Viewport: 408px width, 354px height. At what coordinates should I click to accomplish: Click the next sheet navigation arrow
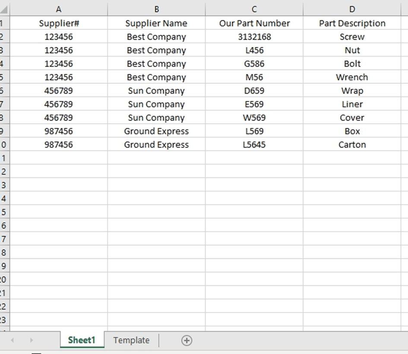point(31,341)
